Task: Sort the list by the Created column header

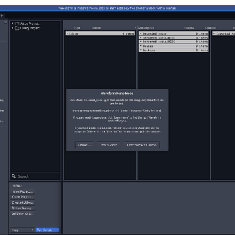Action: [x=210, y=28]
